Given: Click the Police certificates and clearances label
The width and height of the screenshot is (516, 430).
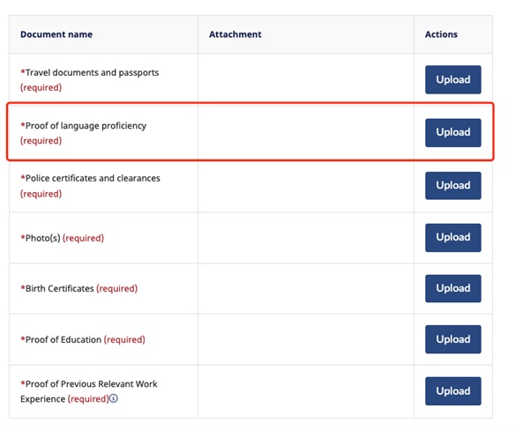Looking at the screenshot, I should click(x=91, y=178).
